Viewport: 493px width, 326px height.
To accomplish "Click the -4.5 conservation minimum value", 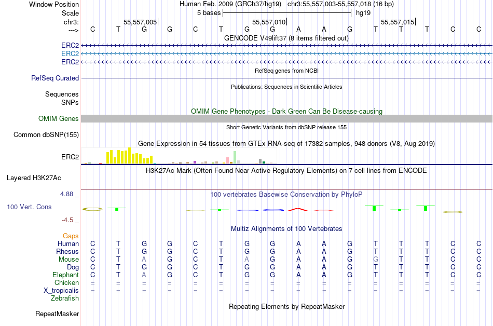I will 67,220.
